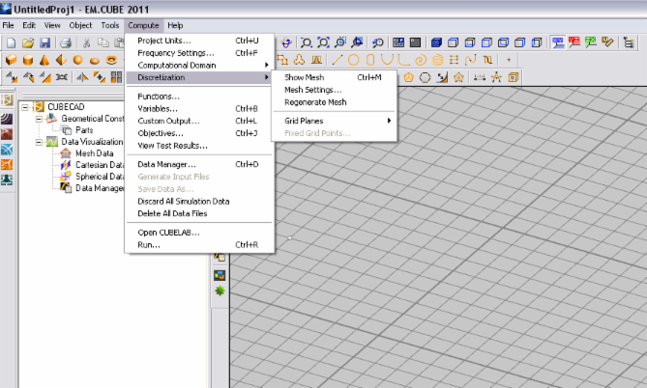Collapse the CUBECAD root tree node

[x=24, y=106]
